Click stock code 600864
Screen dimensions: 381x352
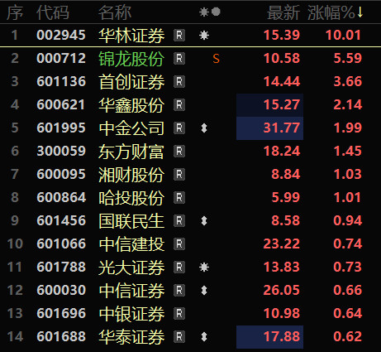click(61, 198)
